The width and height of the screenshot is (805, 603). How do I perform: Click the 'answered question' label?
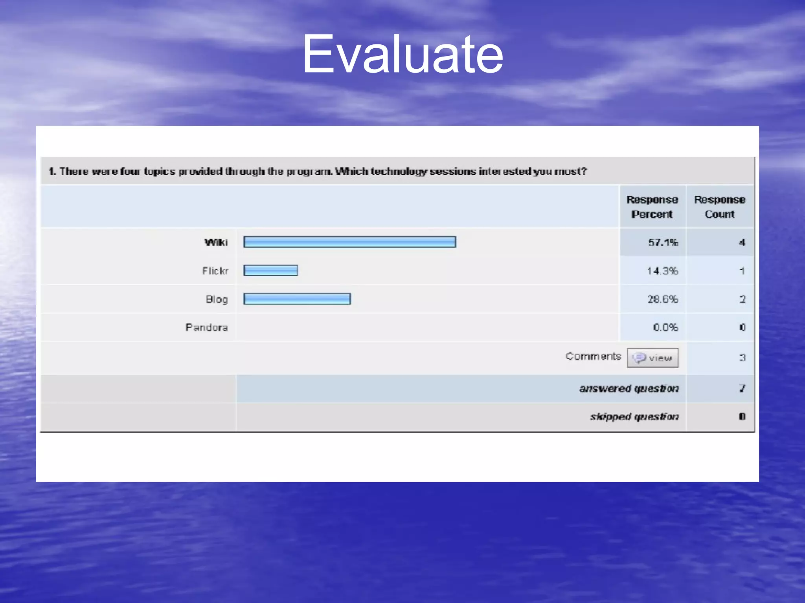click(629, 389)
